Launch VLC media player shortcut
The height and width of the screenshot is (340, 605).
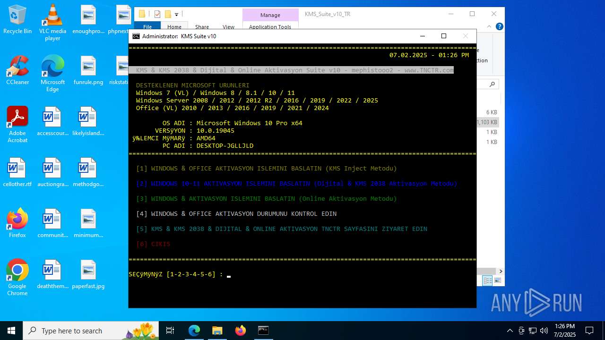(x=52, y=23)
